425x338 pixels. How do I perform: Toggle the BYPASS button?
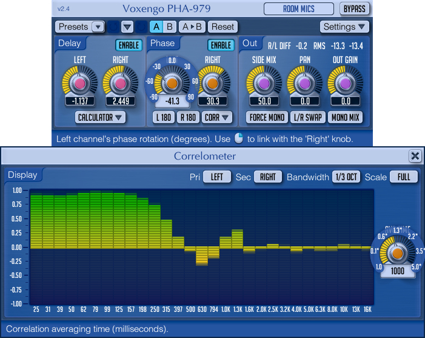coord(354,9)
